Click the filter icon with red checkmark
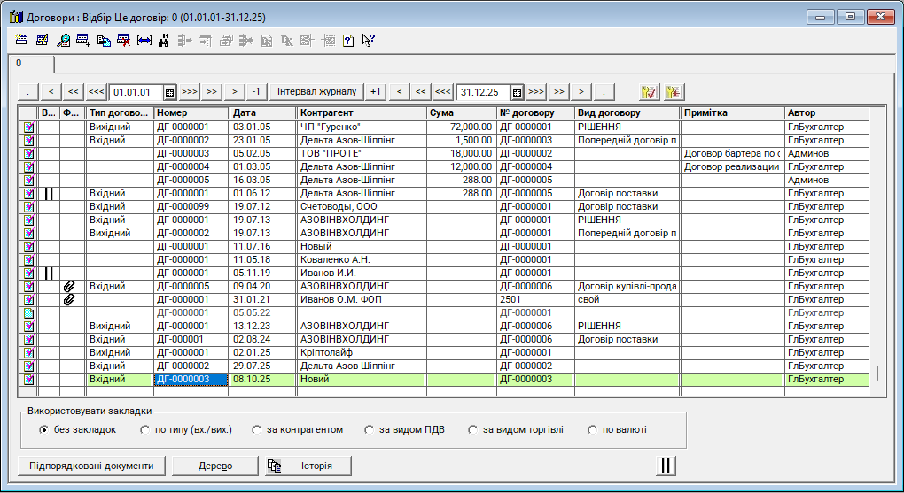904x493 pixels. click(x=649, y=92)
